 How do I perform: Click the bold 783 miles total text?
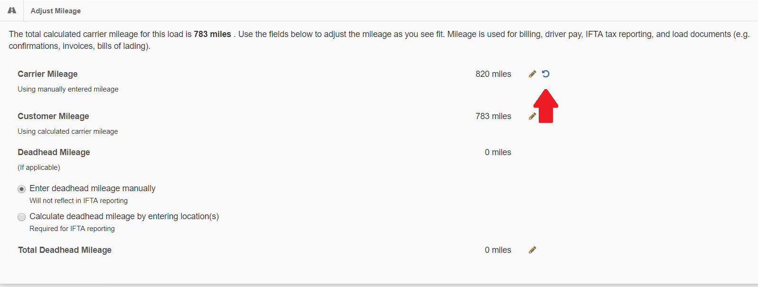point(212,34)
